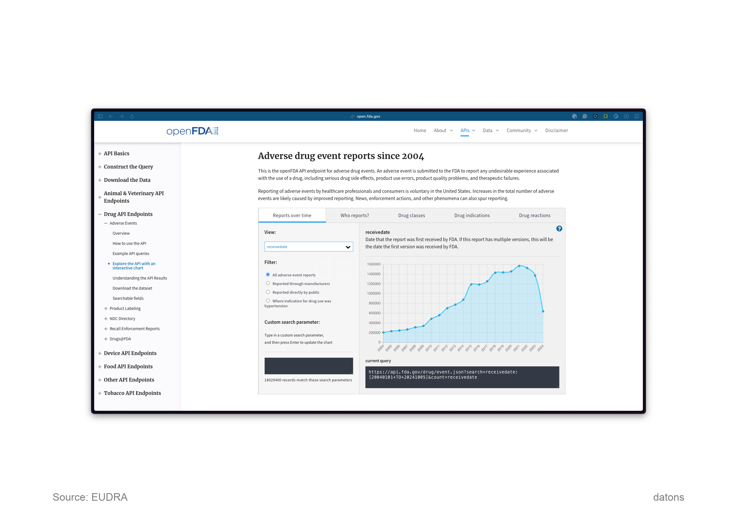Choose Reported directly by public
The height and width of the screenshot is (527, 737).
pos(268,292)
